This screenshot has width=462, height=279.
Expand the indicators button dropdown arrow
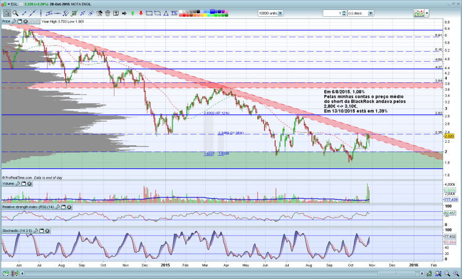427,13
